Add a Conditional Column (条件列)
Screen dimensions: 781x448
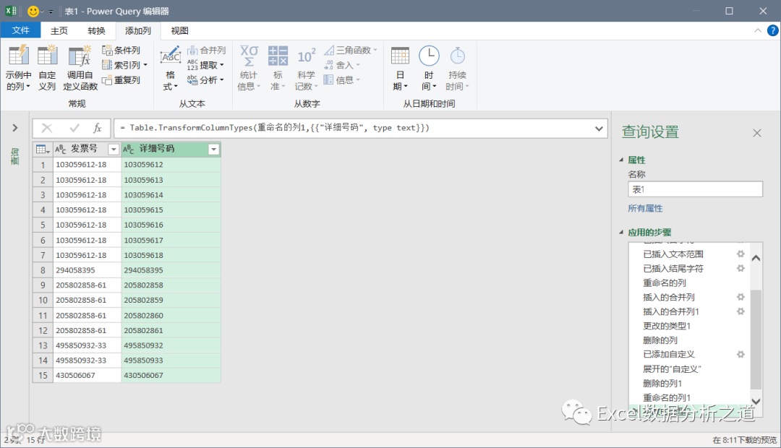click(121, 51)
